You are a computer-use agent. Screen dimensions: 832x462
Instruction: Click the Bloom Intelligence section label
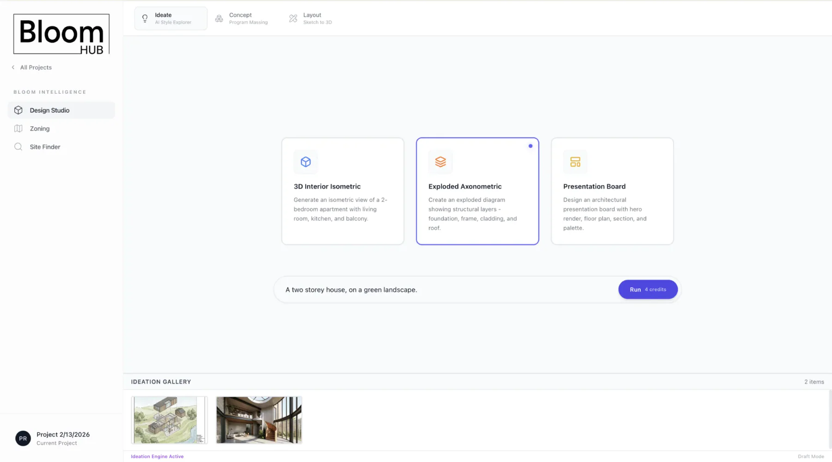pos(50,92)
